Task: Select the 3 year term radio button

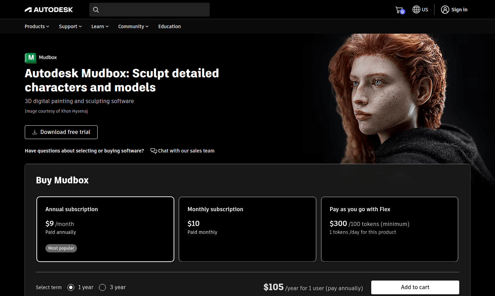Action: pyautogui.click(x=102, y=287)
